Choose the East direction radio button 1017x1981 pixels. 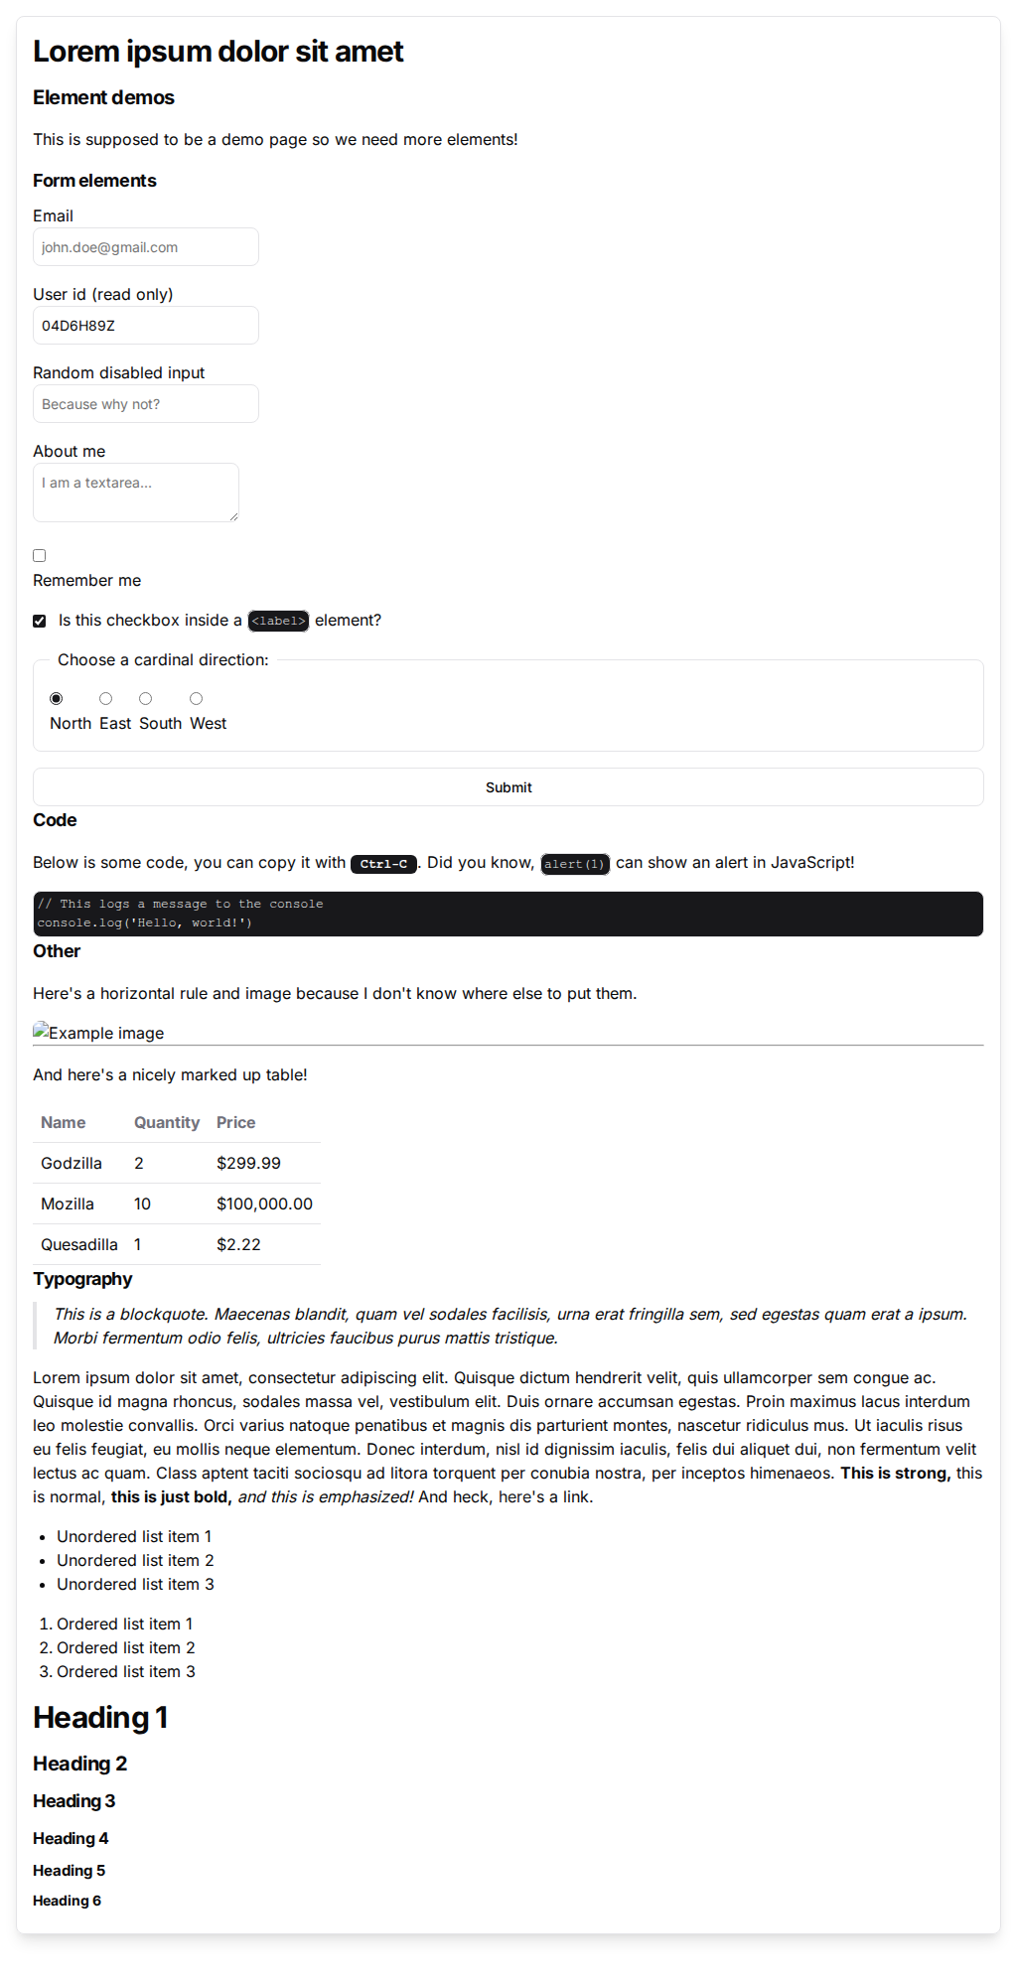coord(106,699)
